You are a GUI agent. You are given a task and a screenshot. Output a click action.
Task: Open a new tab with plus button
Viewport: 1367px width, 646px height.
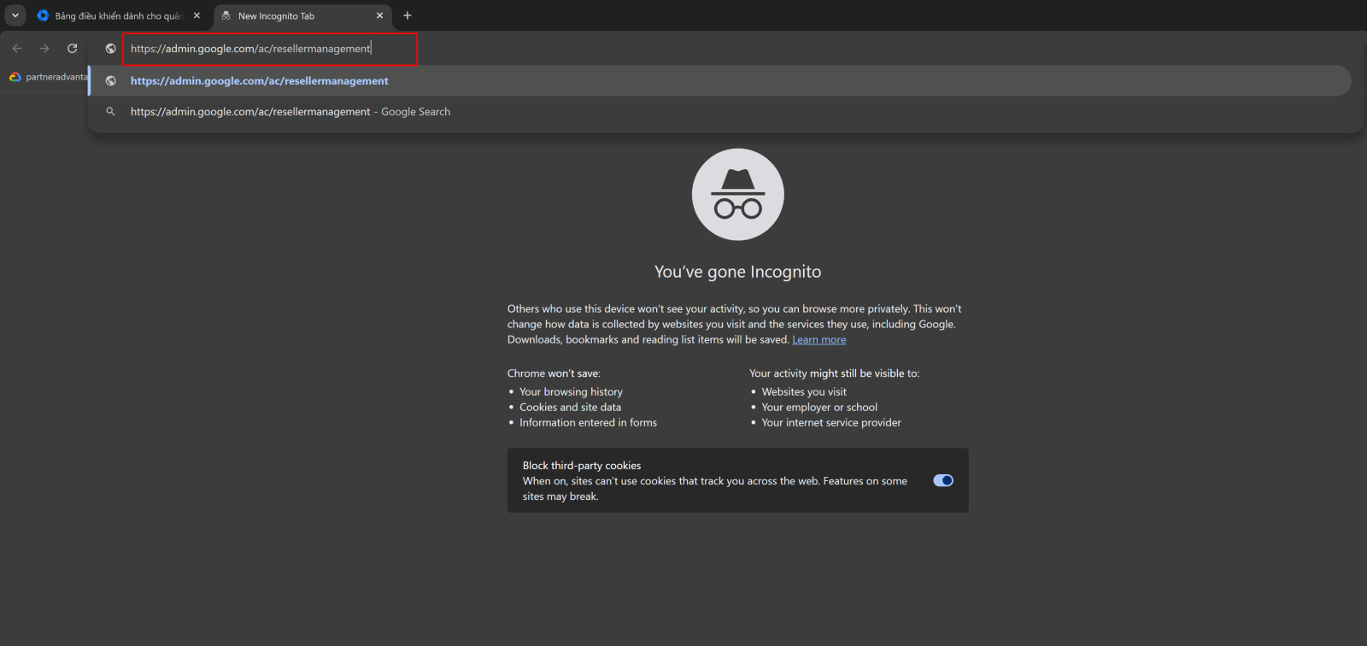point(408,15)
